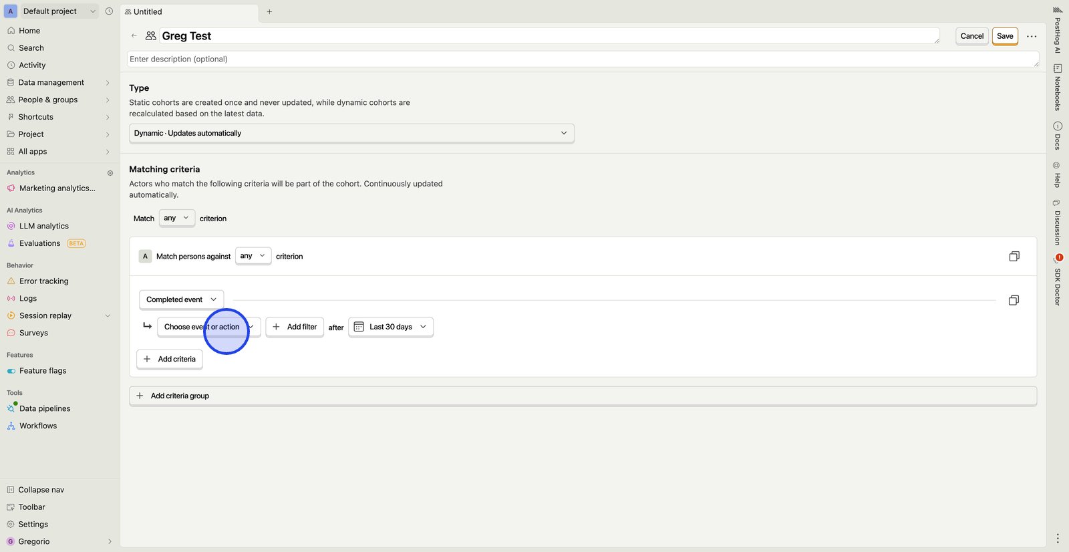Open a new tab with the plus icon

point(269,11)
